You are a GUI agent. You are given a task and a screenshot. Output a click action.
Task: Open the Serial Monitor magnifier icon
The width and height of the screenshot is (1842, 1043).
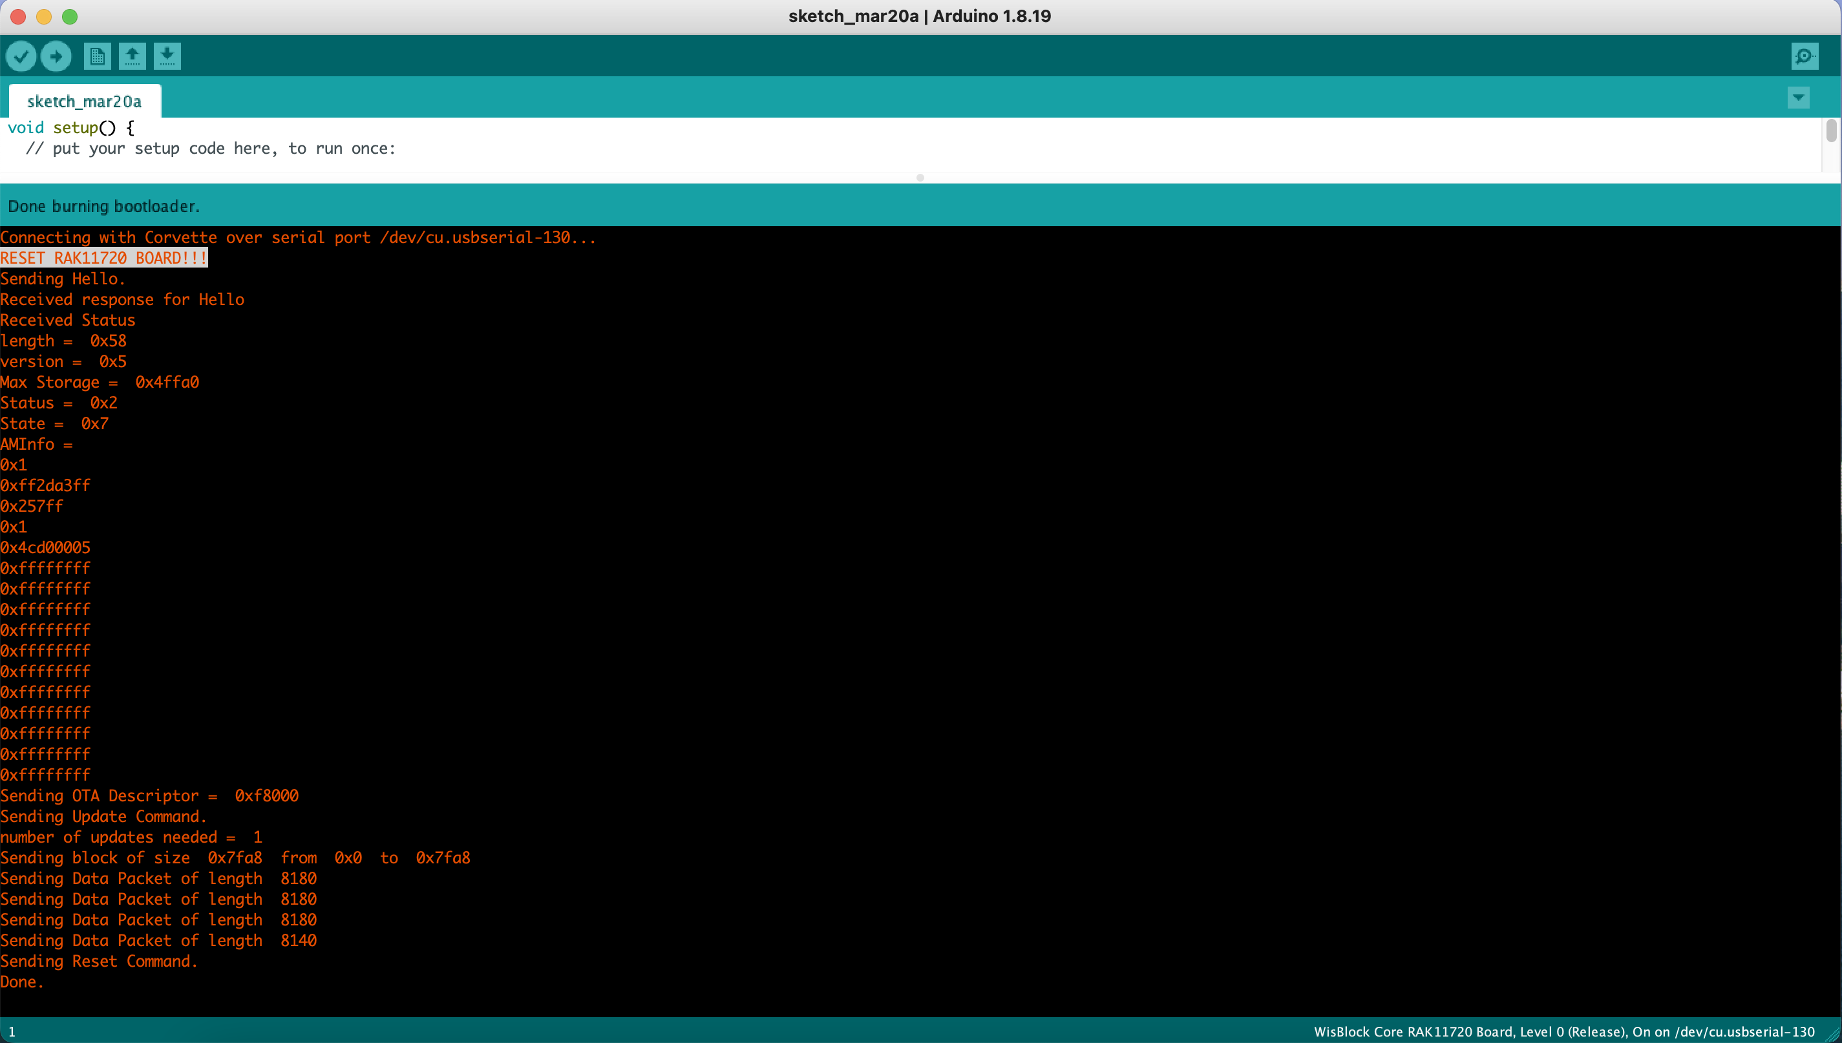[1804, 56]
